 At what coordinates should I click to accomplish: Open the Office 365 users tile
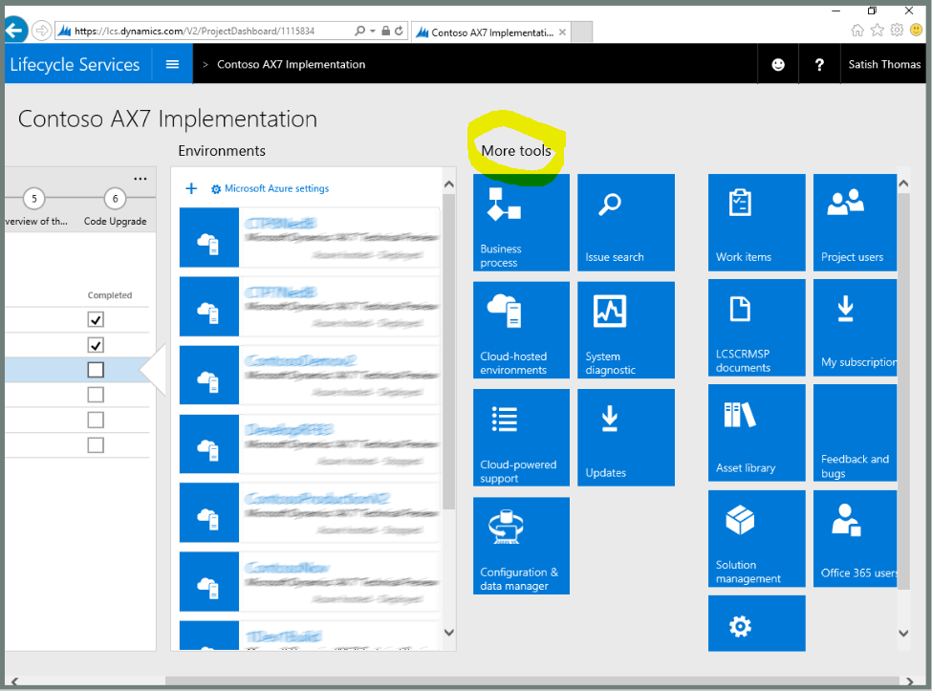[x=855, y=538]
